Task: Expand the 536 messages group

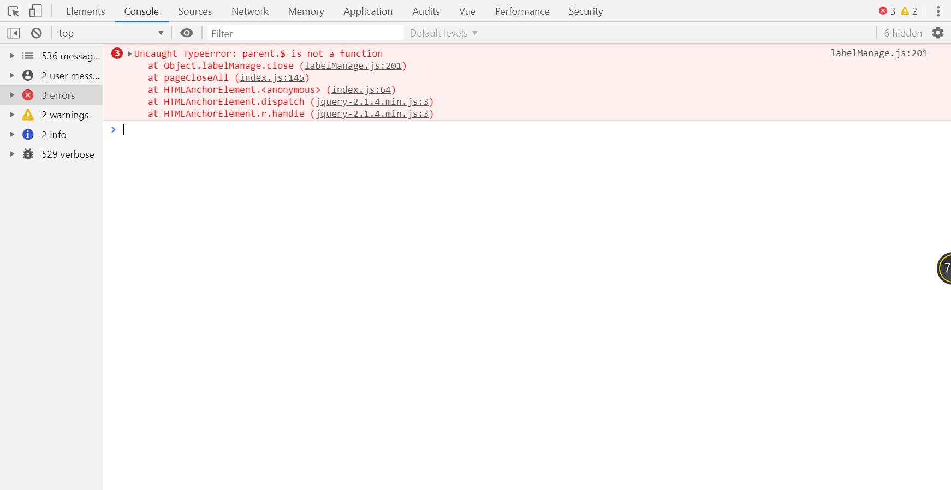Action: (x=11, y=56)
